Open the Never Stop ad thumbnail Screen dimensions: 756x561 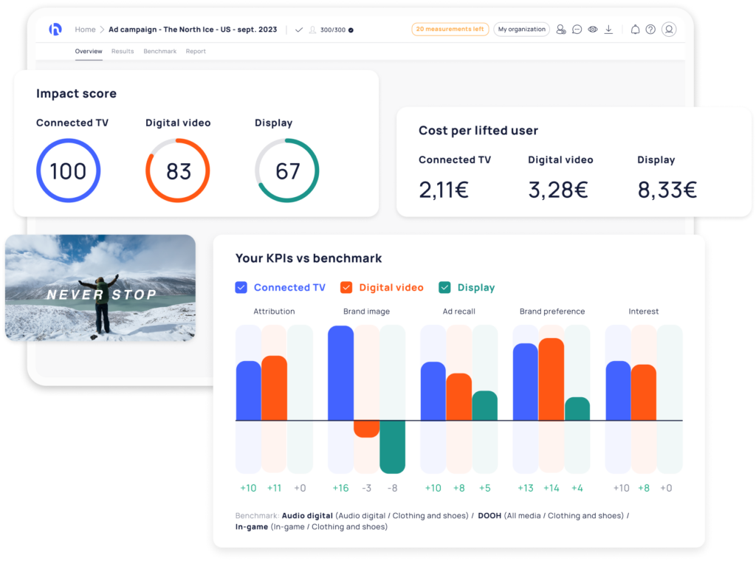click(100, 289)
